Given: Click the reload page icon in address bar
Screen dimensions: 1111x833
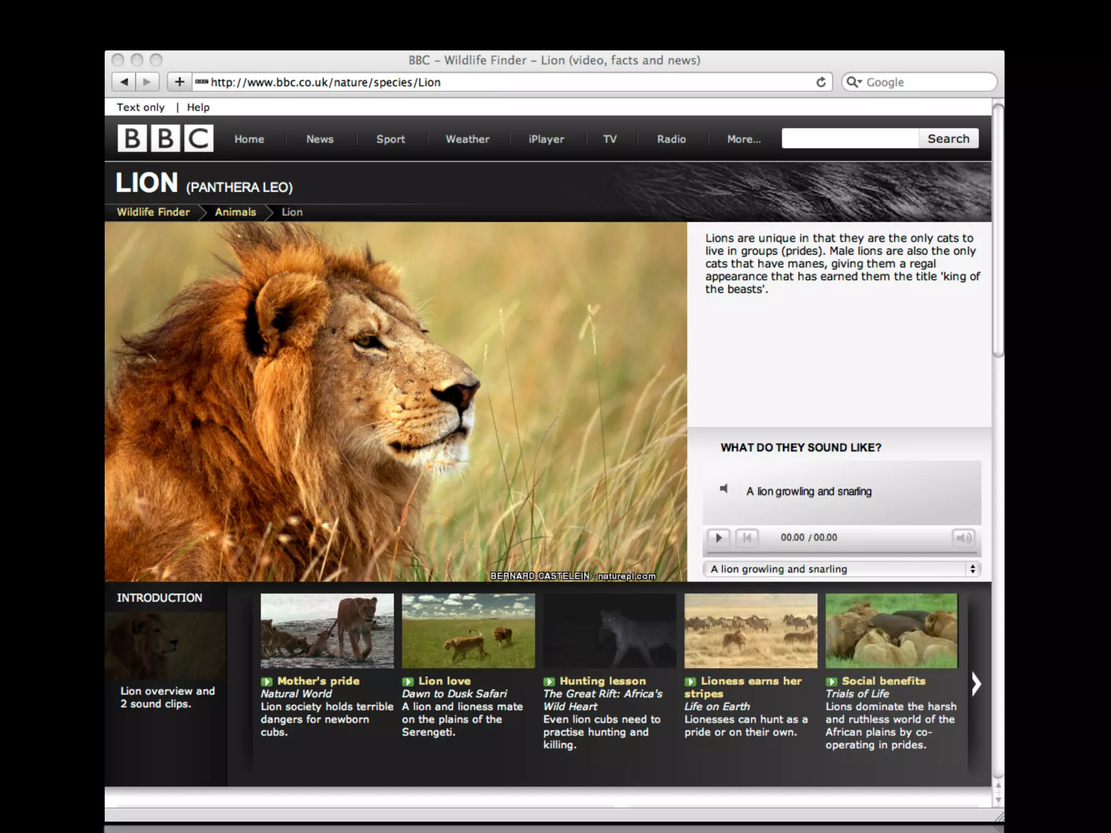Looking at the screenshot, I should (821, 82).
